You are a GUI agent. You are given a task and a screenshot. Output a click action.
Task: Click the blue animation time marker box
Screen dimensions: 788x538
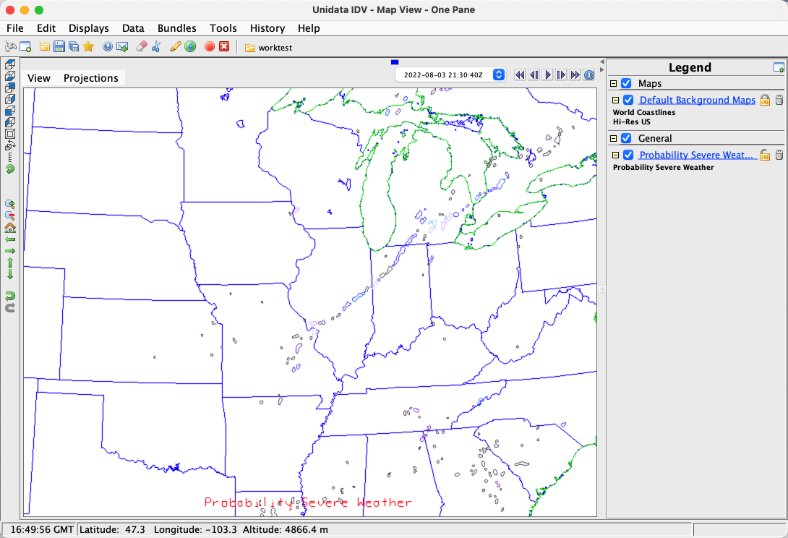coord(394,62)
